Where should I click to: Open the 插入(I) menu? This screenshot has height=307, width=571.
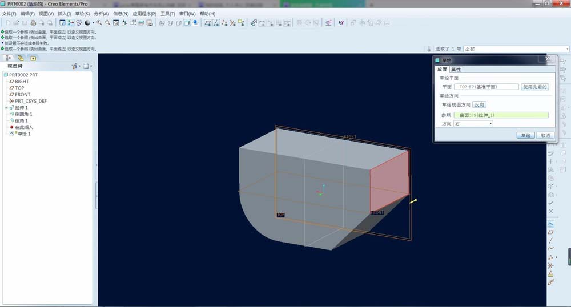(x=65, y=14)
